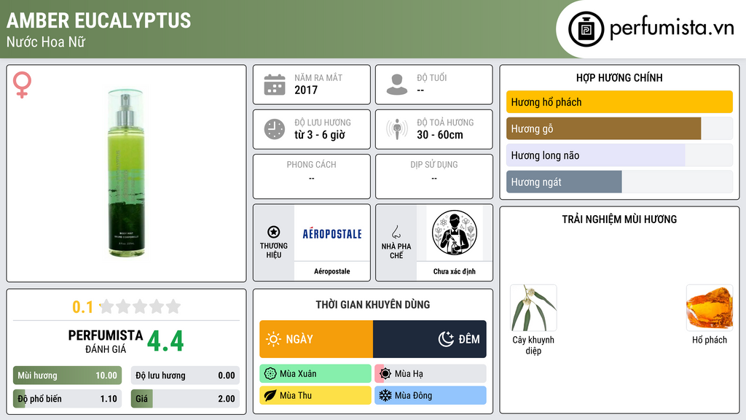
Task: Click the Độ phổ biến 1.10 score bar
Action: 67,399
